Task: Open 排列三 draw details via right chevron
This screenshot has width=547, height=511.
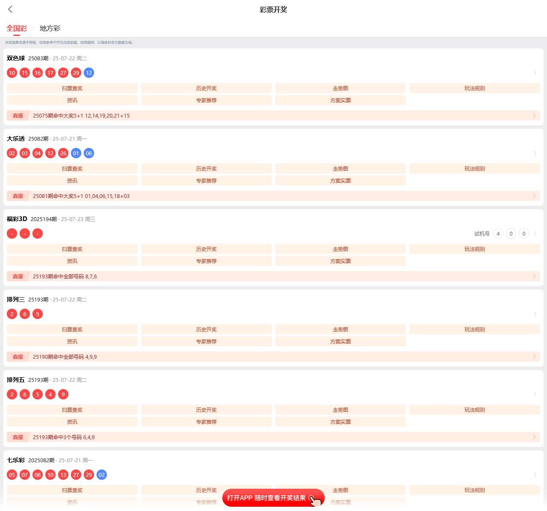Action: click(535, 314)
